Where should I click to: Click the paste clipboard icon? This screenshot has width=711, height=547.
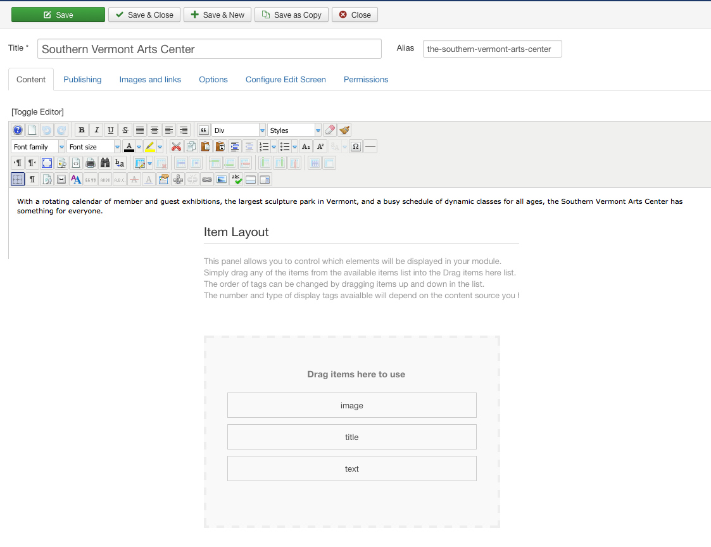tap(205, 146)
